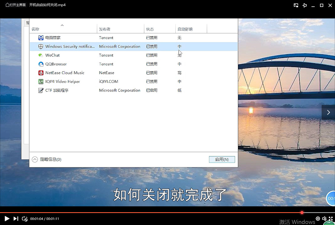Select the QQBrowser startup entry
This screenshot has width=335, height=225.
tap(133, 64)
